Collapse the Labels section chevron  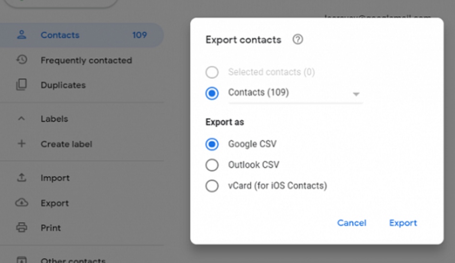click(22, 119)
